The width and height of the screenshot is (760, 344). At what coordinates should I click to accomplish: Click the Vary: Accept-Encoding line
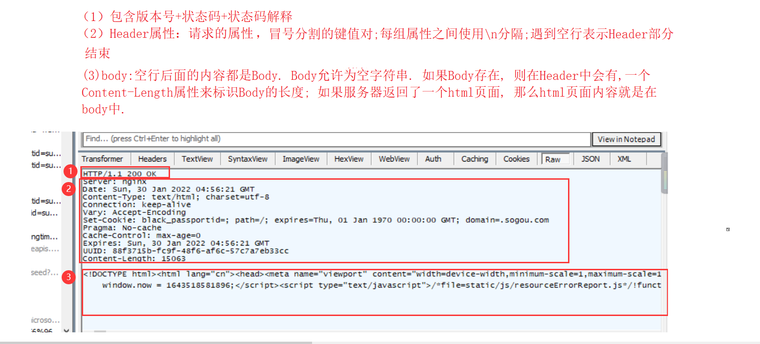pos(134,212)
